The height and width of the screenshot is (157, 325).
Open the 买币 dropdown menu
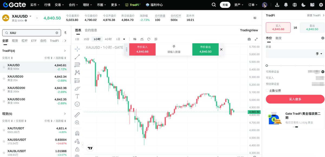[x=35, y=5]
